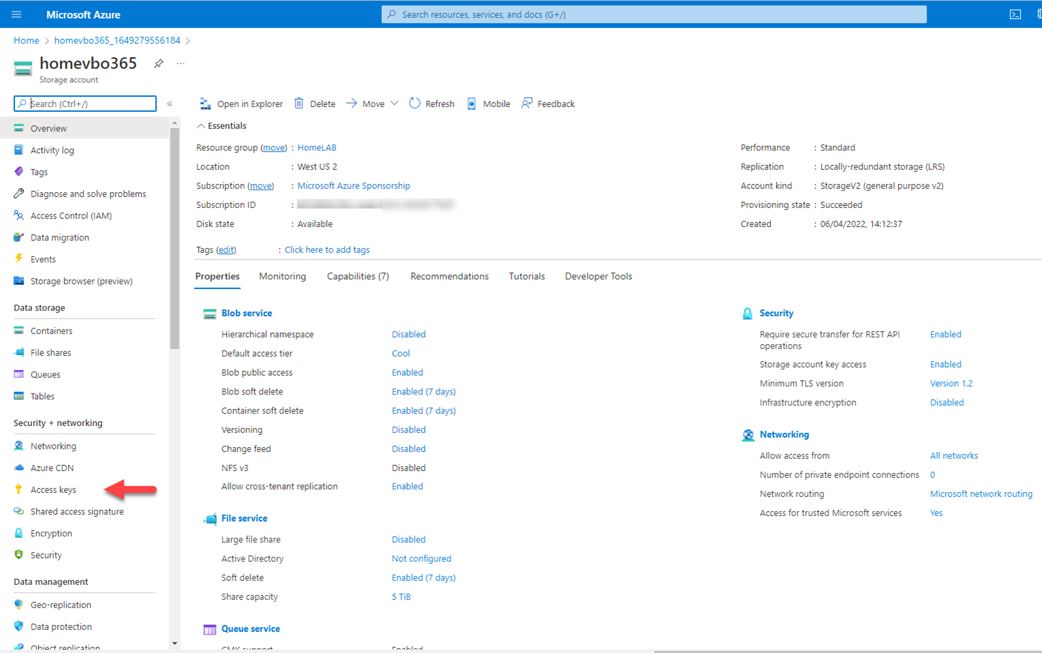Switch to the Capabilities (7) tab

point(358,276)
